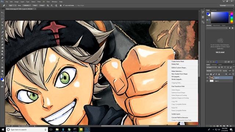The width and height of the screenshot is (235, 132).
Task: Select the Crop tool
Action: pos(2,25)
